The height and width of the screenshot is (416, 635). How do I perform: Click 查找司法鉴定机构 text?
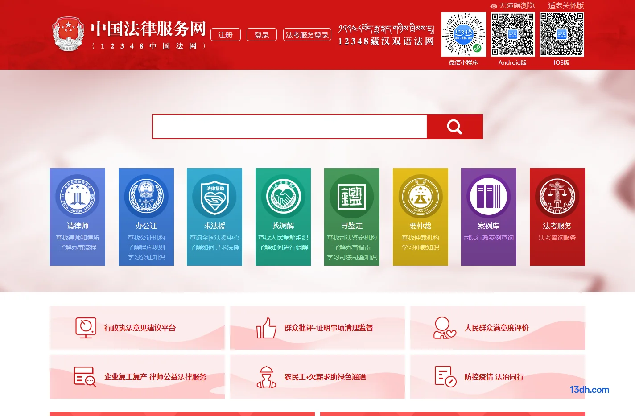pyautogui.click(x=352, y=238)
